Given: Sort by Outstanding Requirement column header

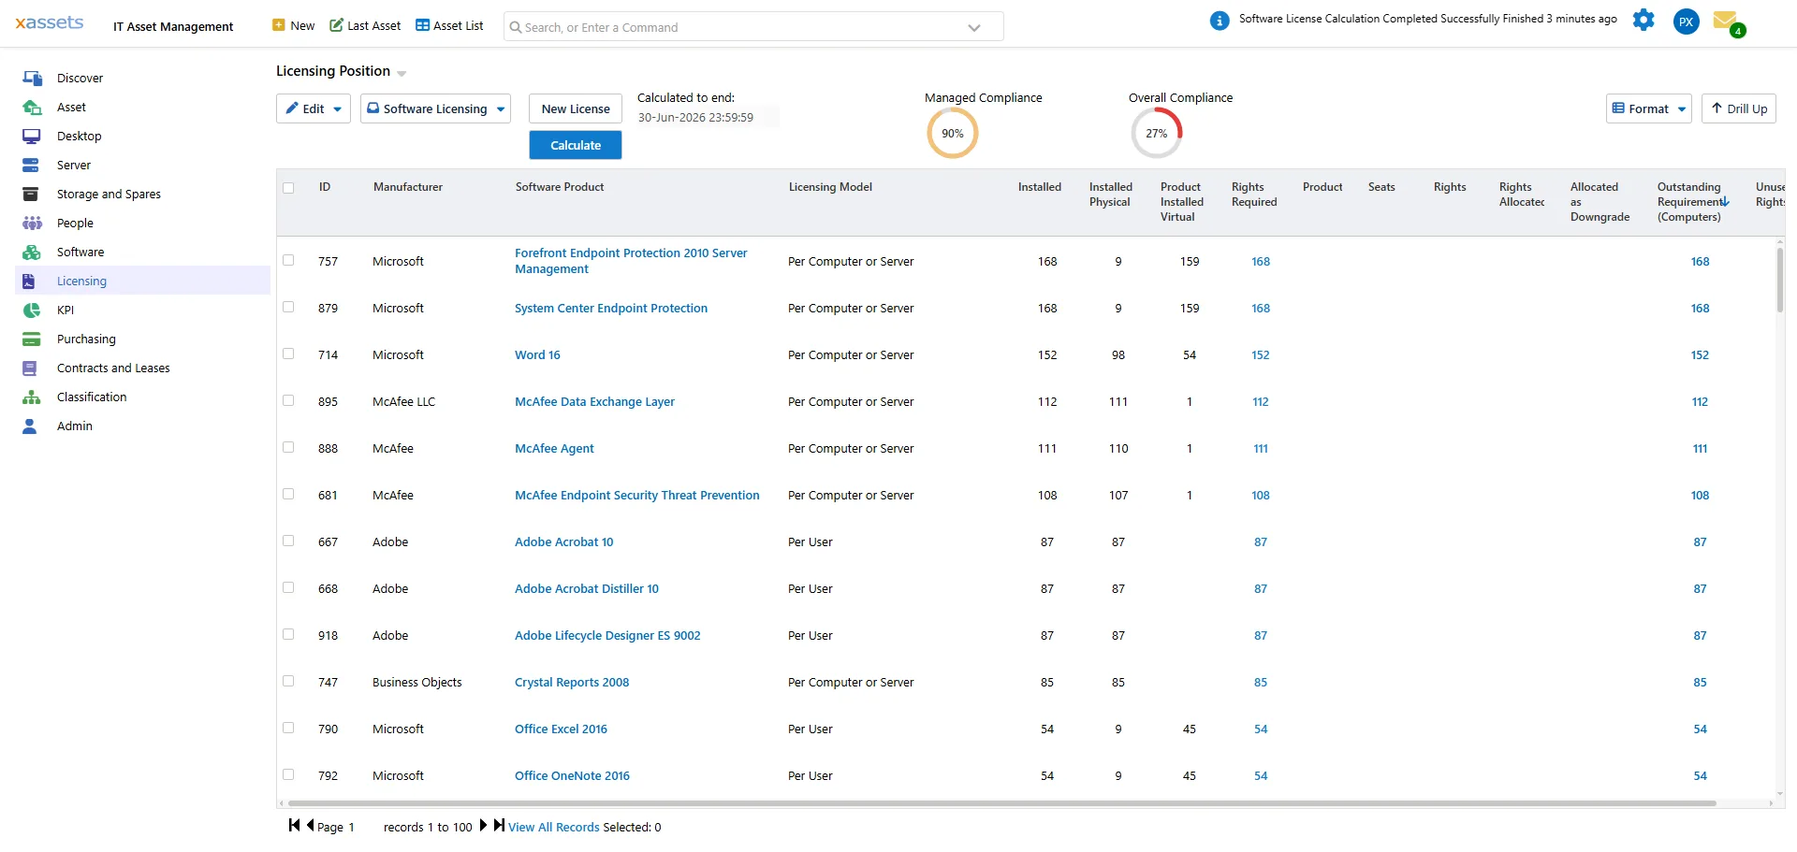Looking at the screenshot, I should coord(1689,202).
